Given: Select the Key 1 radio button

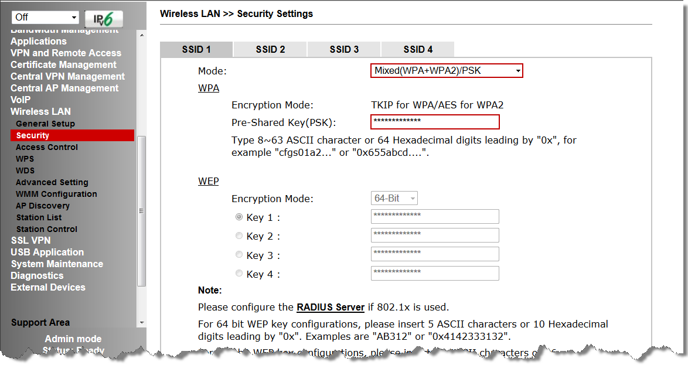Looking at the screenshot, I should click(x=239, y=217).
